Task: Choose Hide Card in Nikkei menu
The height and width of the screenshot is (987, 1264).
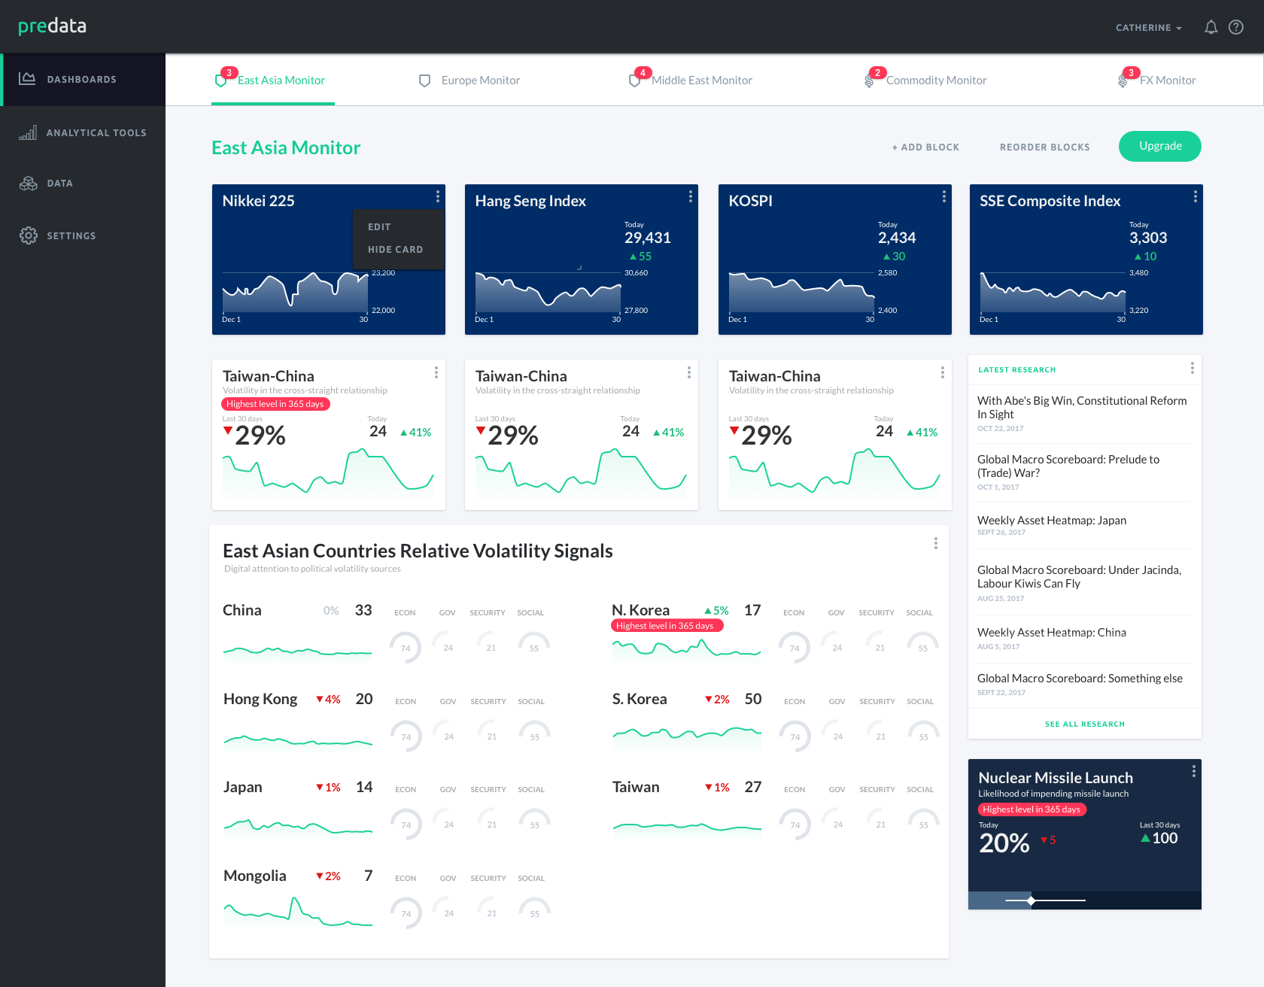Action: coord(395,249)
